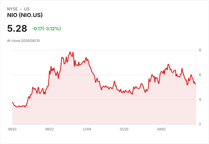Click the NIO (NIO.US) stock title

point(25,15)
